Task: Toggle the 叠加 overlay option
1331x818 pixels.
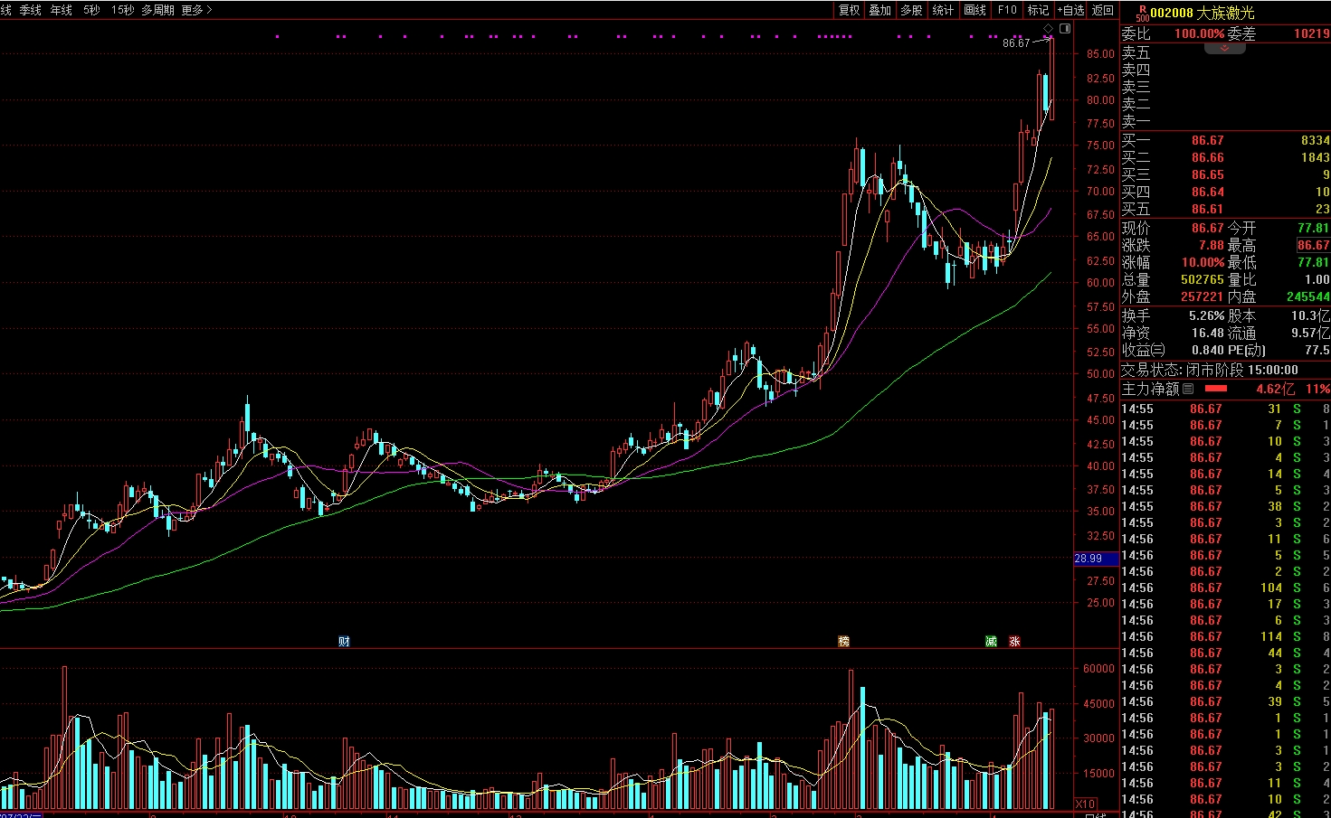Action: pyautogui.click(x=879, y=10)
